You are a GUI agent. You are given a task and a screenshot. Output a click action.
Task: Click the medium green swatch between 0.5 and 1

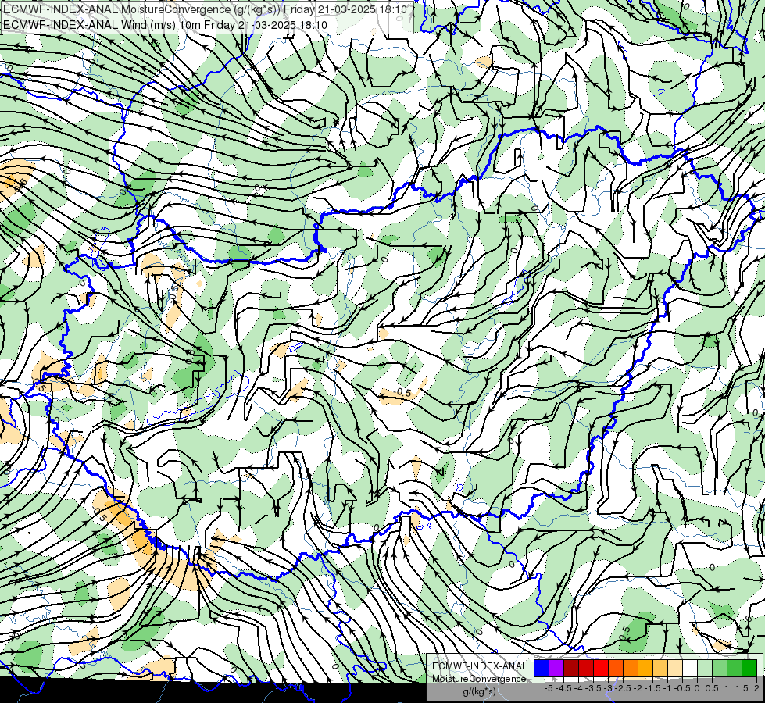[x=719, y=669]
